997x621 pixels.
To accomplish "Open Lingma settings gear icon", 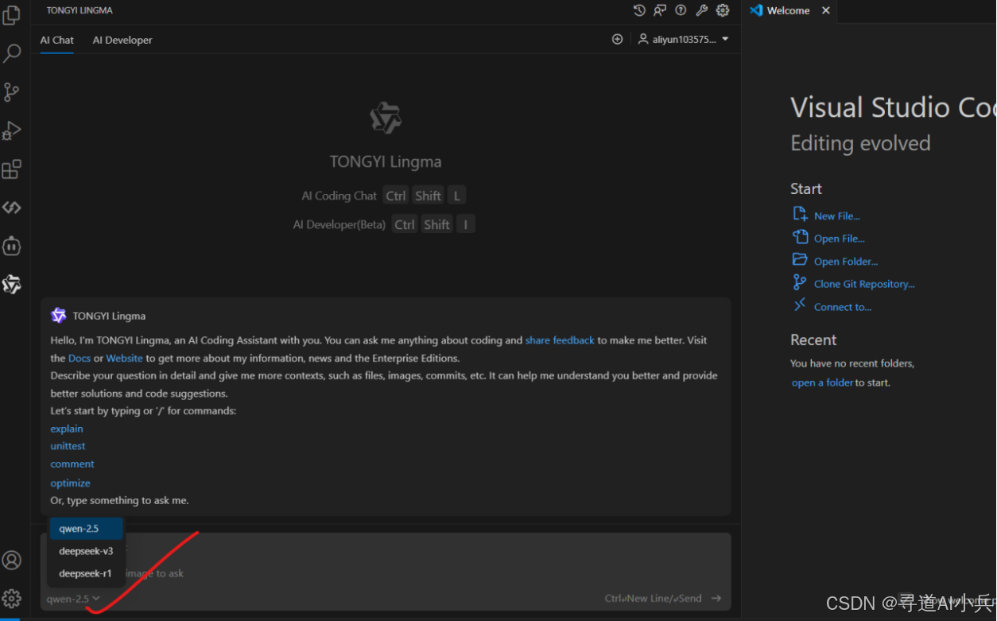I will pos(723,10).
